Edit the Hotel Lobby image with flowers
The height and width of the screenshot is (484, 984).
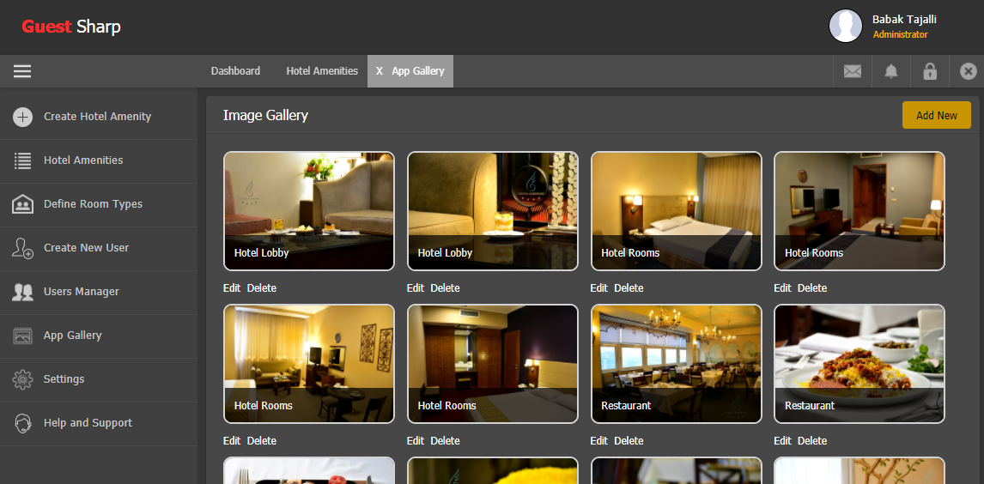(x=232, y=288)
